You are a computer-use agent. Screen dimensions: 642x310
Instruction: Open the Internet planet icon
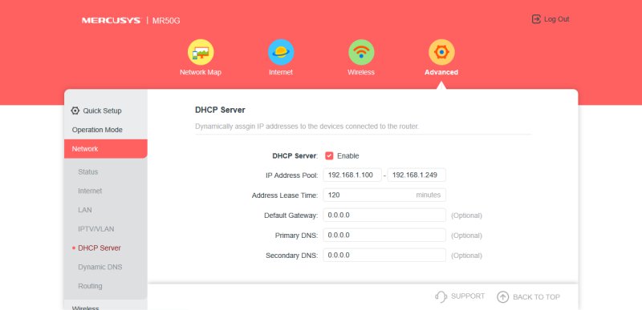pos(281,52)
